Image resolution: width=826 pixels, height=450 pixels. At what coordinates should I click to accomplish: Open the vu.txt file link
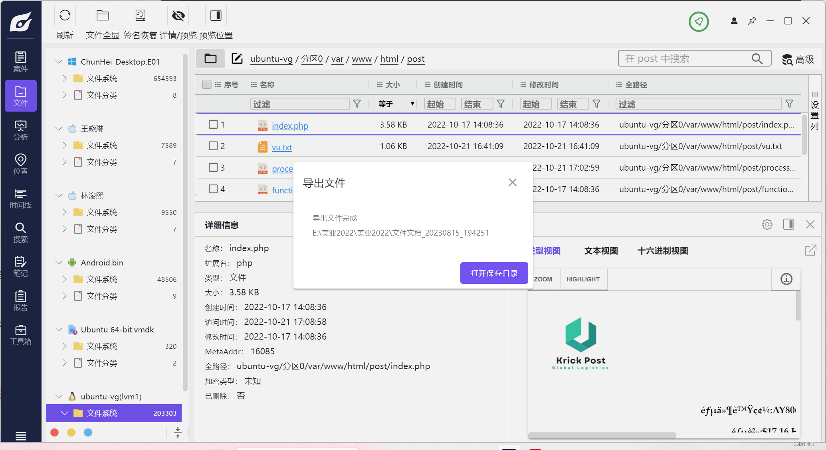[281, 147]
